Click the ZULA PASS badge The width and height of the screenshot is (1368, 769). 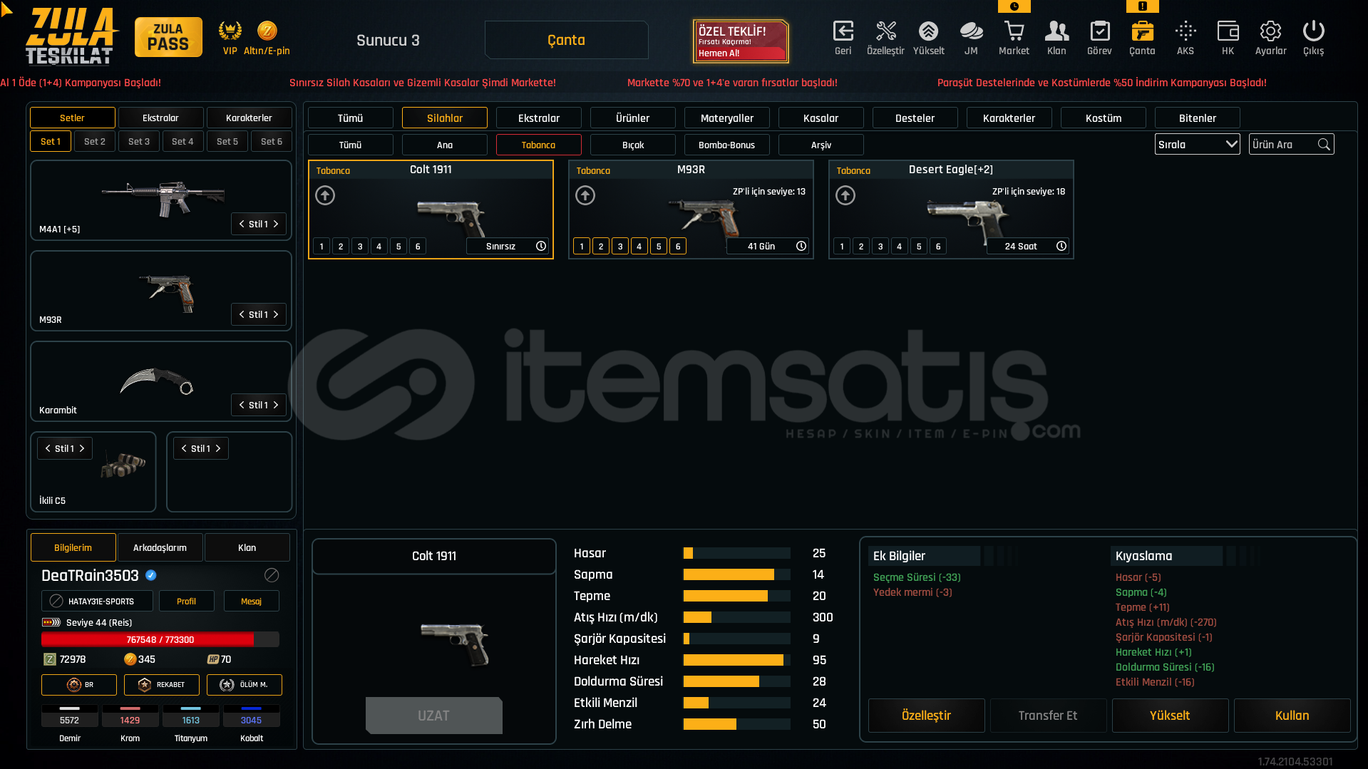coord(168,37)
